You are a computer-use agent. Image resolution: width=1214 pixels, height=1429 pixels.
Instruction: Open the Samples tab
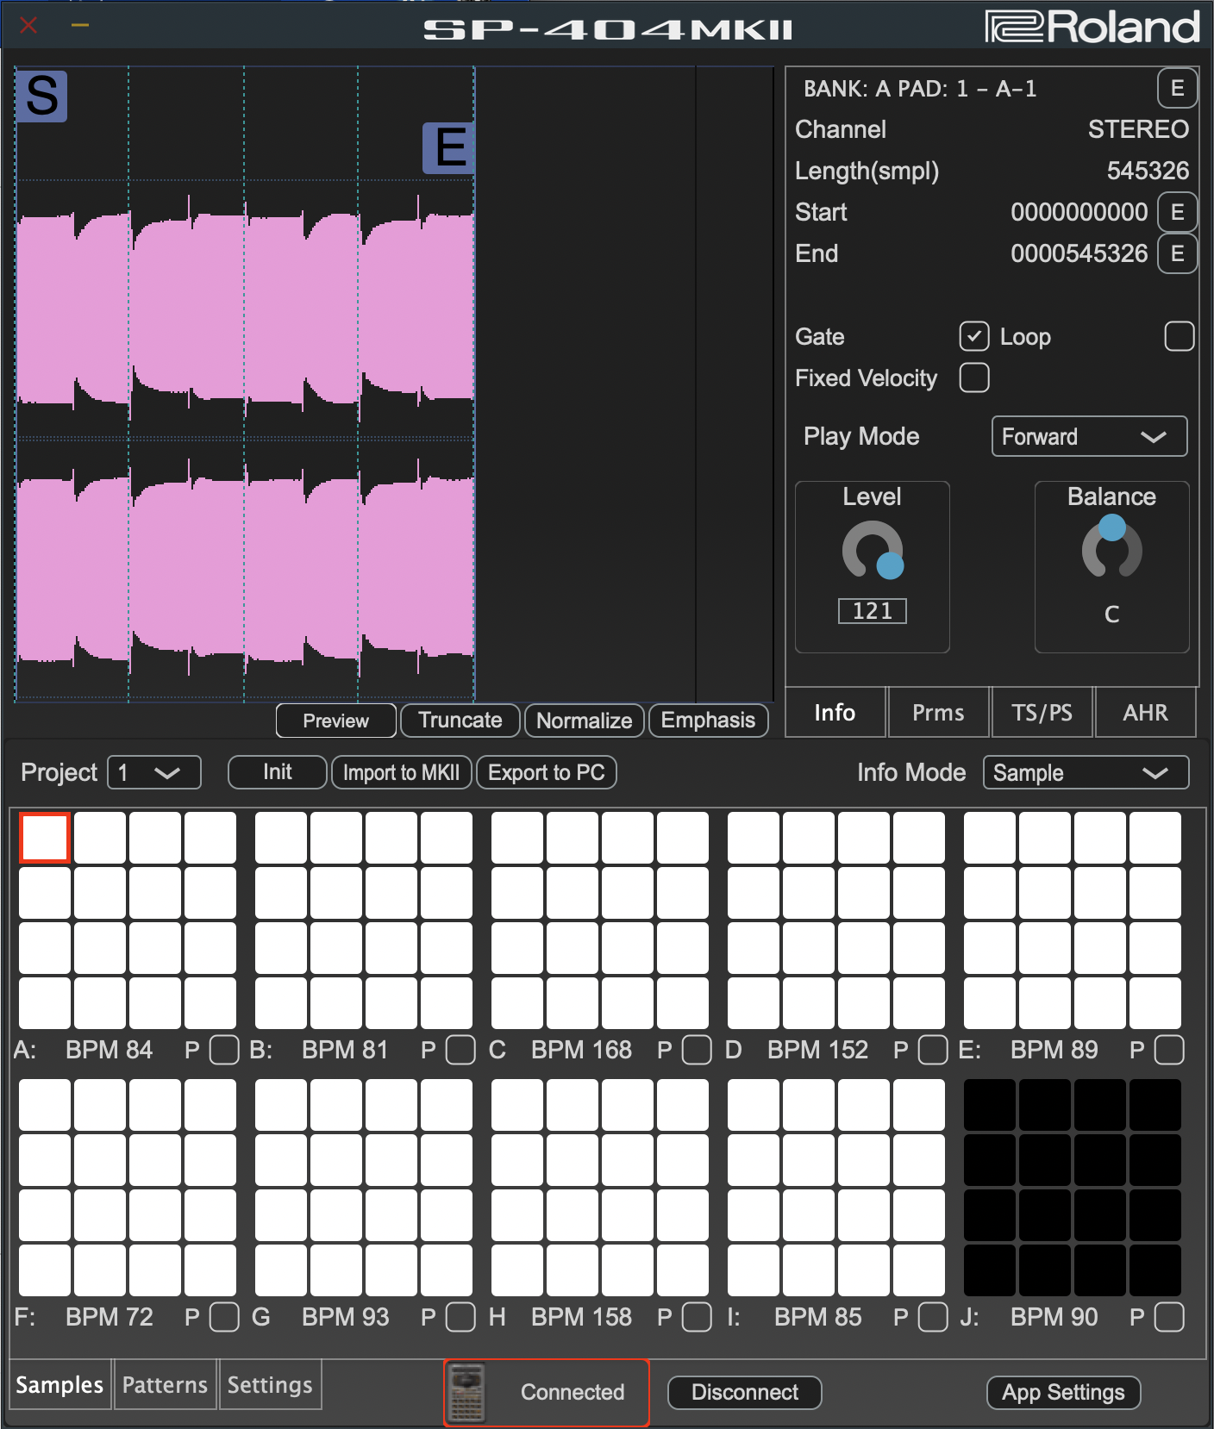[x=59, y=1384]
